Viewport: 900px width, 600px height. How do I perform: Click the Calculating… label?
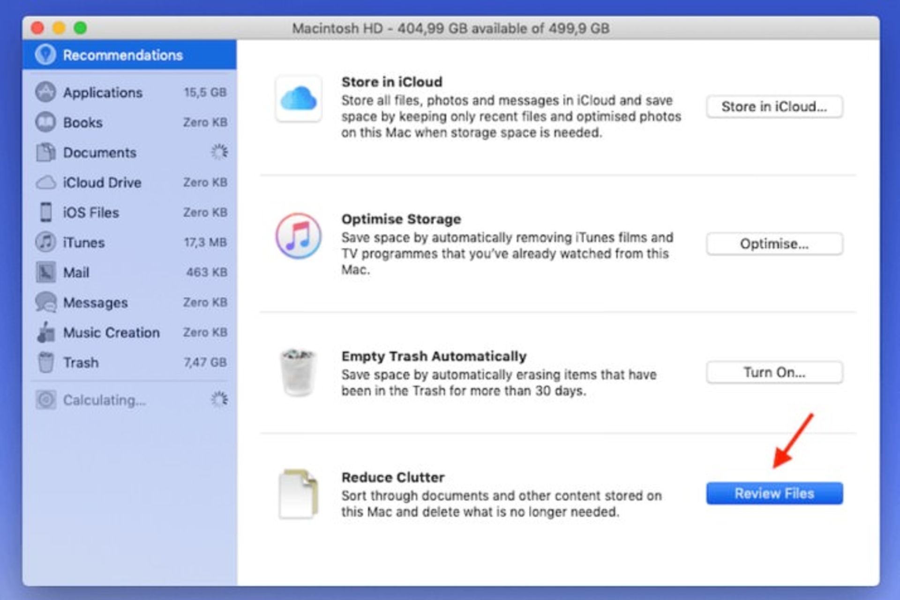(x=105, y=400)
